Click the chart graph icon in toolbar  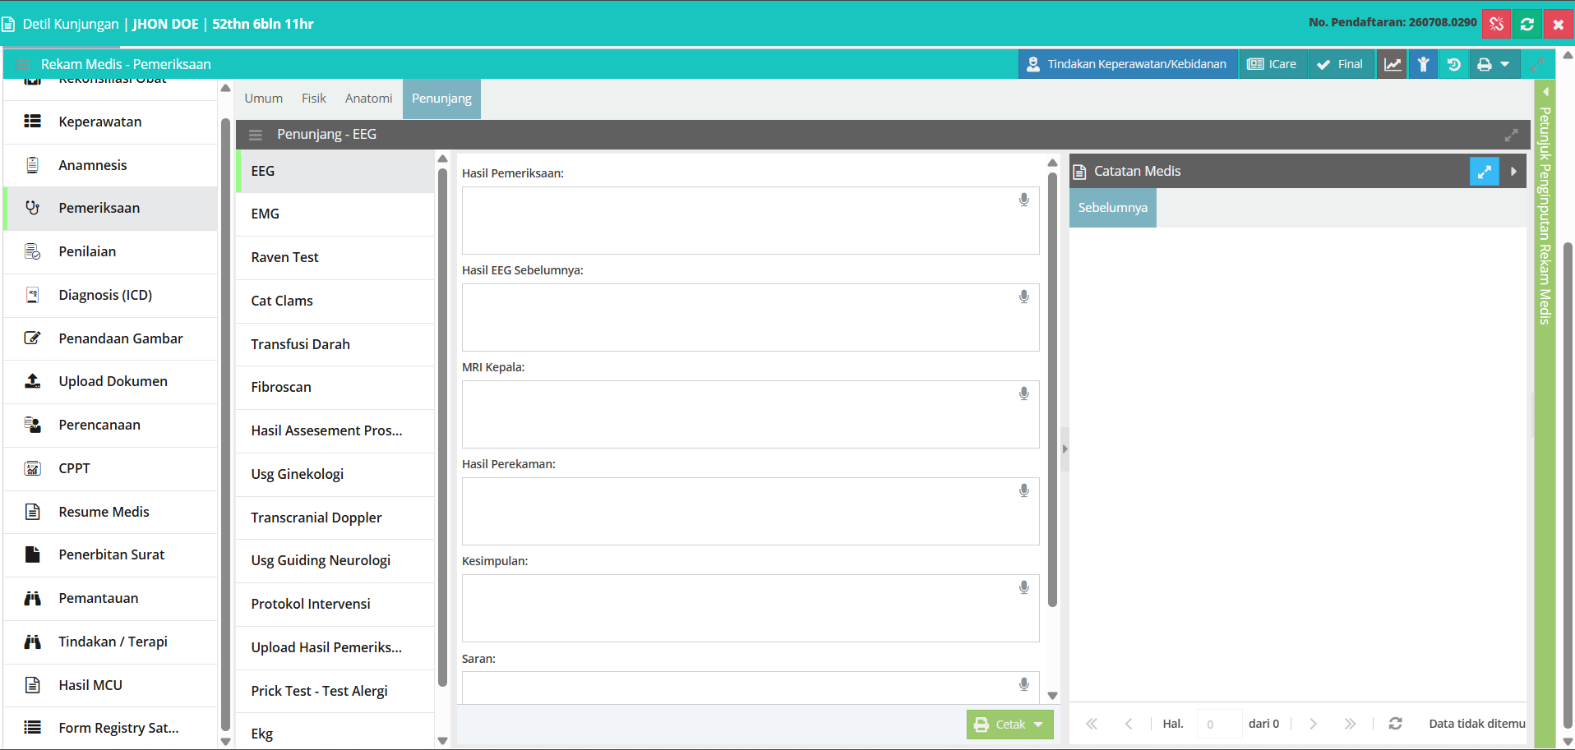(1393, 64)
